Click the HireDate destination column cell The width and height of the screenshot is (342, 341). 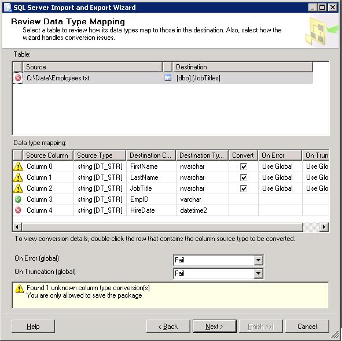click(151, 210)
